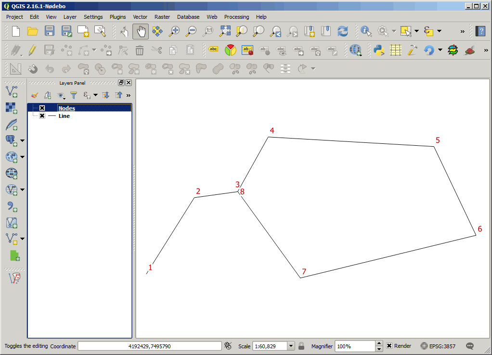Open the Processing menu

[x=236, y=17]
